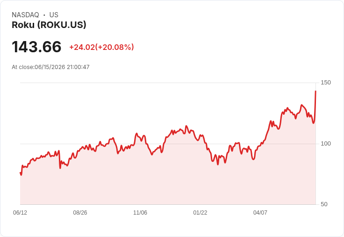This screenshot has width=344, height=237.
Task: Click the 143.66 current price
Action: [36, 47]
